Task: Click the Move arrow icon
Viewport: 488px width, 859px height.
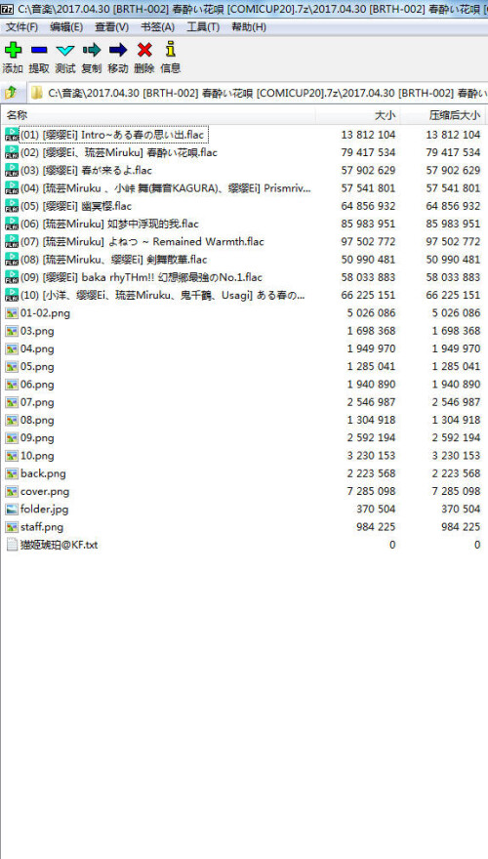Action: coord(118,51)
